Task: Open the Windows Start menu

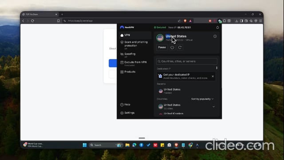Action: click(x=85, y=145)
